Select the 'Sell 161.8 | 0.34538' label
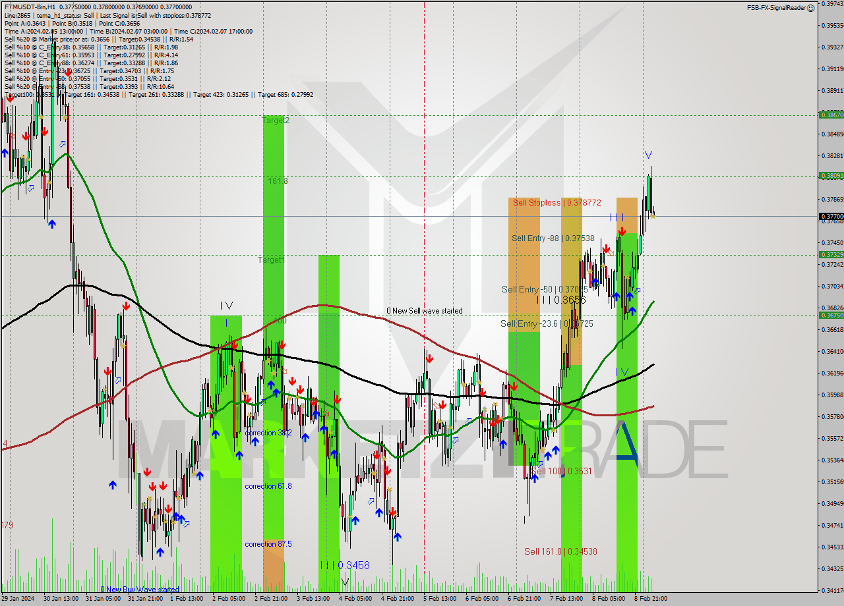 tap(560, 551)
